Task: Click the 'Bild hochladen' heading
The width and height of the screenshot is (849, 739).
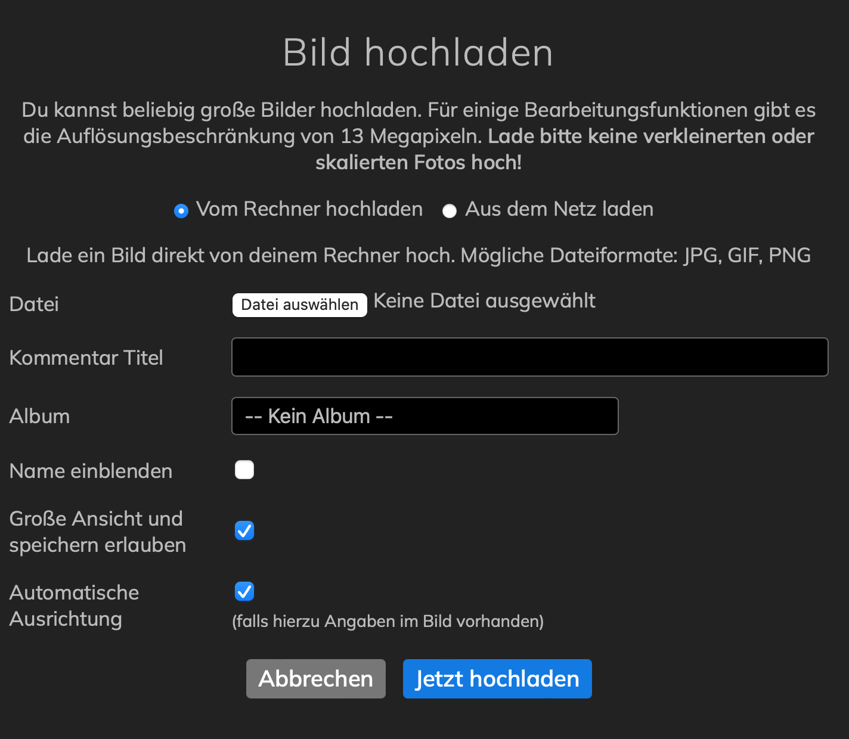Action: click(418, 52)
